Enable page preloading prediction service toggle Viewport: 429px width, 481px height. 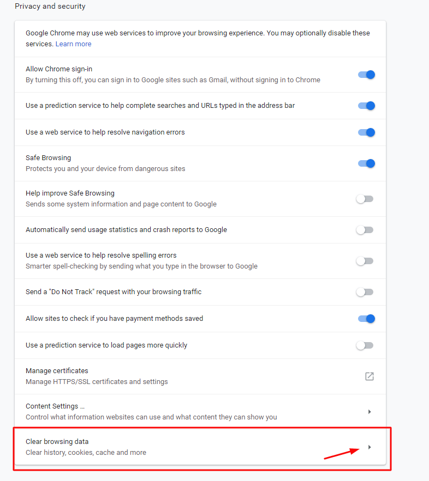365,345
